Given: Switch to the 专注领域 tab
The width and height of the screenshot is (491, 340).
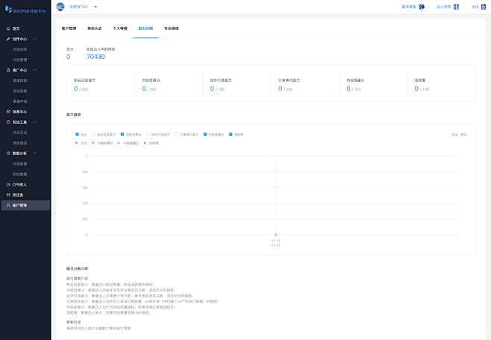Looking at the screenshot, I should pos(171,28).
